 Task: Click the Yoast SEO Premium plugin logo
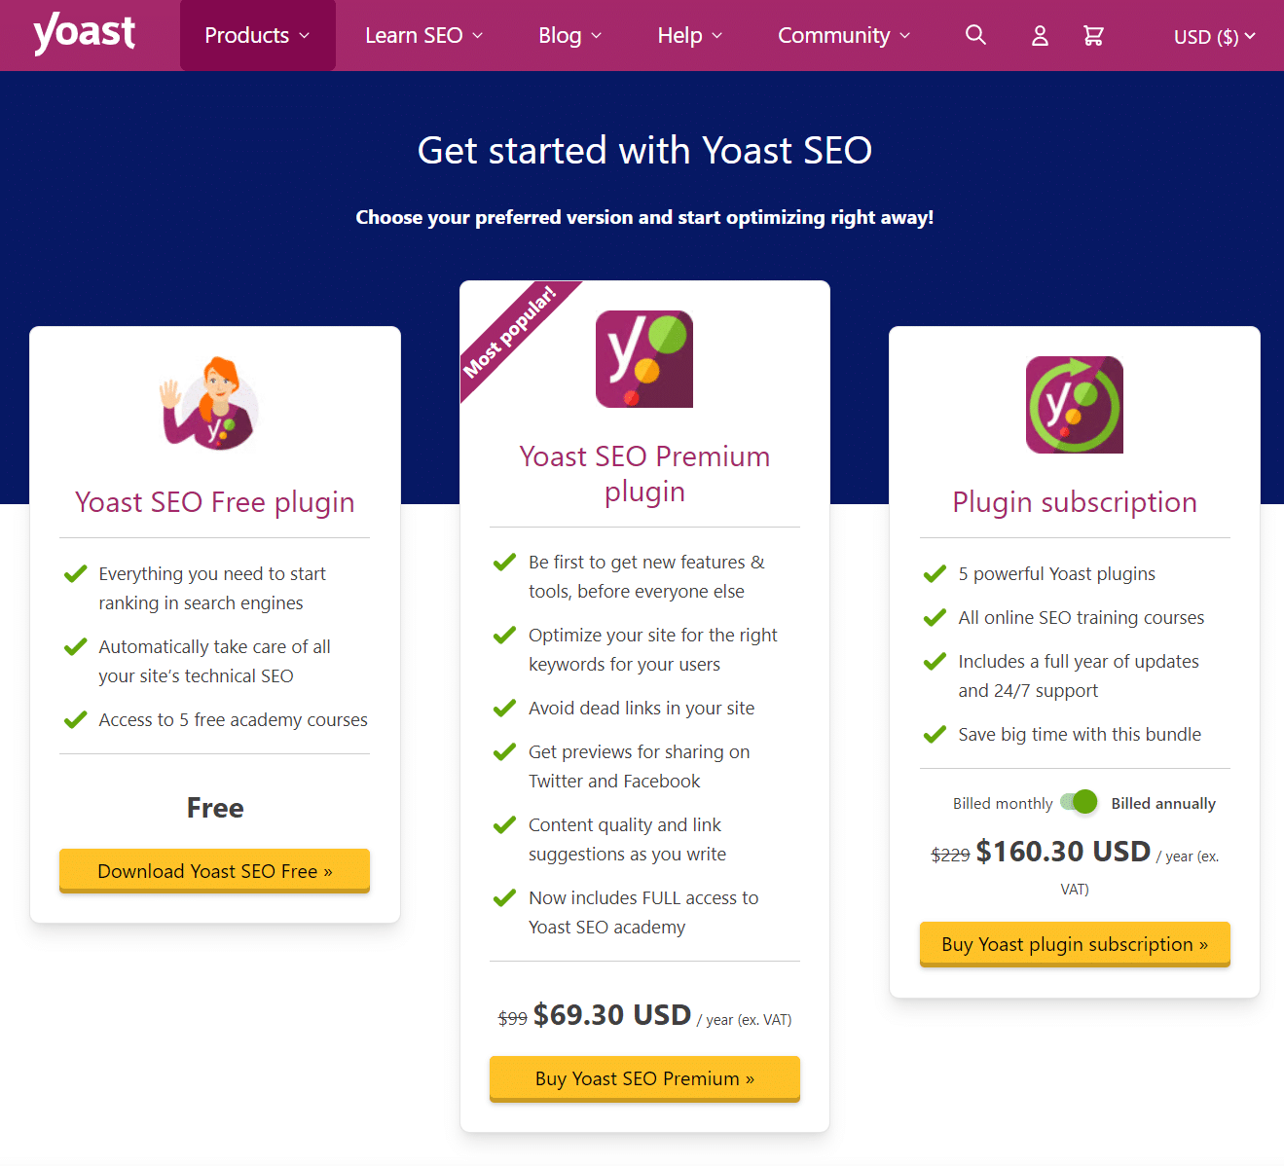tap(643, 358)
